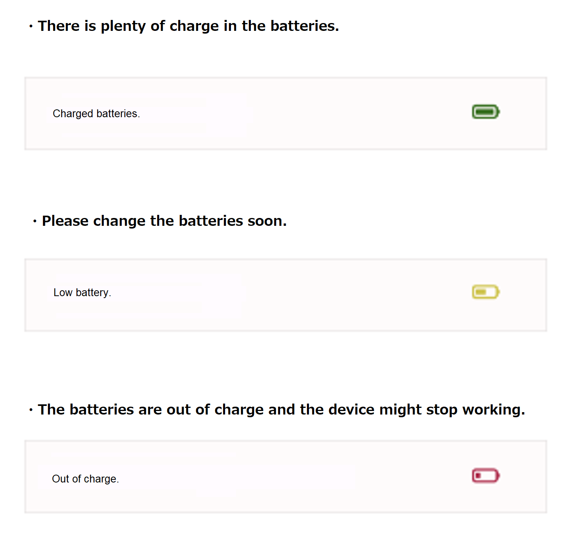This screenshot has width=582, height=536.
Task: Click the 'Please change the batteries soon' heading
Action: (164, 221)
